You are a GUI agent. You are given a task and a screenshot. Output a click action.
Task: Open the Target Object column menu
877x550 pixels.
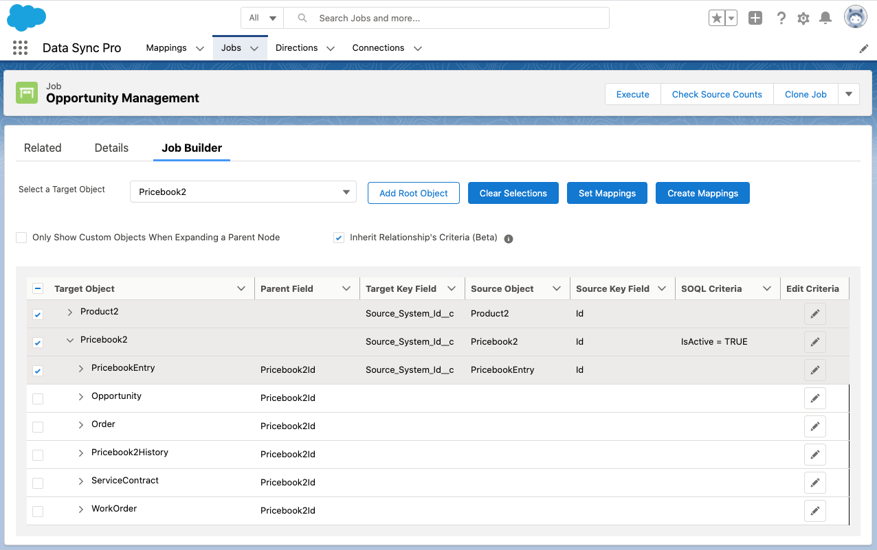click(241, 289)
